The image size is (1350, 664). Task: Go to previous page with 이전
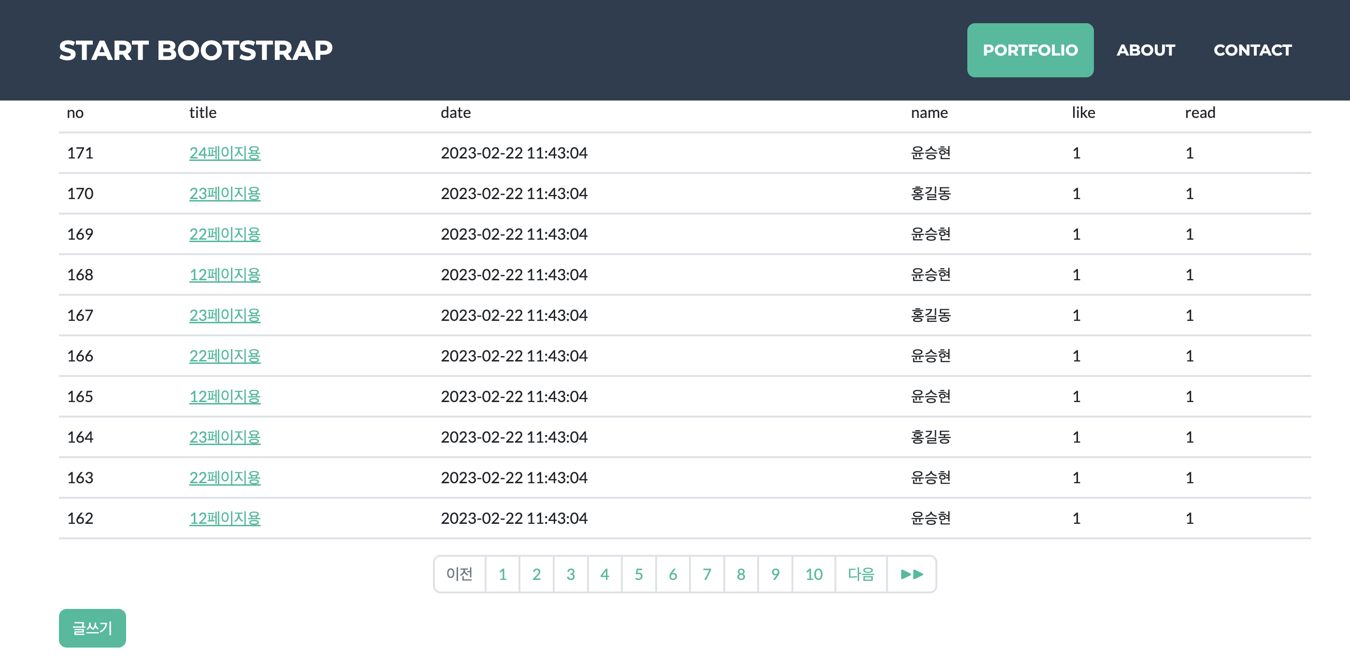click(x=460, y=574)
